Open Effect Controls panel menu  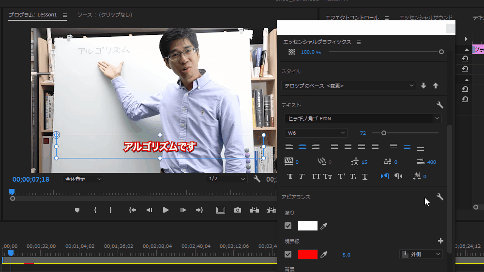point(386,18)
